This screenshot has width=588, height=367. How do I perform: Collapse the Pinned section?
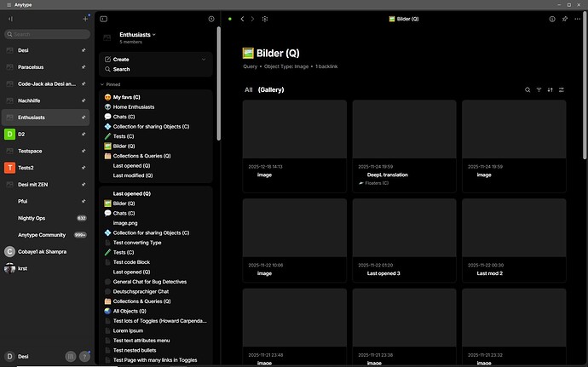[x=102, y=84]
